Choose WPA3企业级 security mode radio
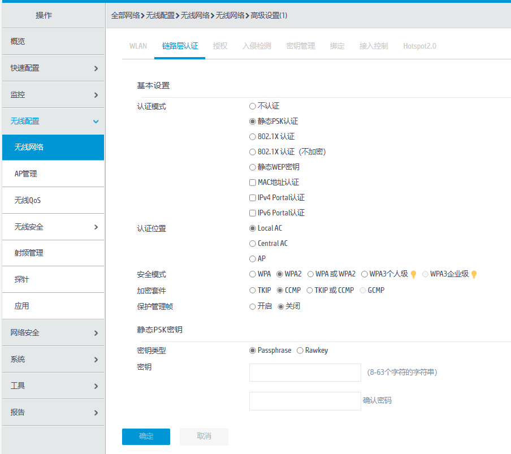 coord(425,274)
